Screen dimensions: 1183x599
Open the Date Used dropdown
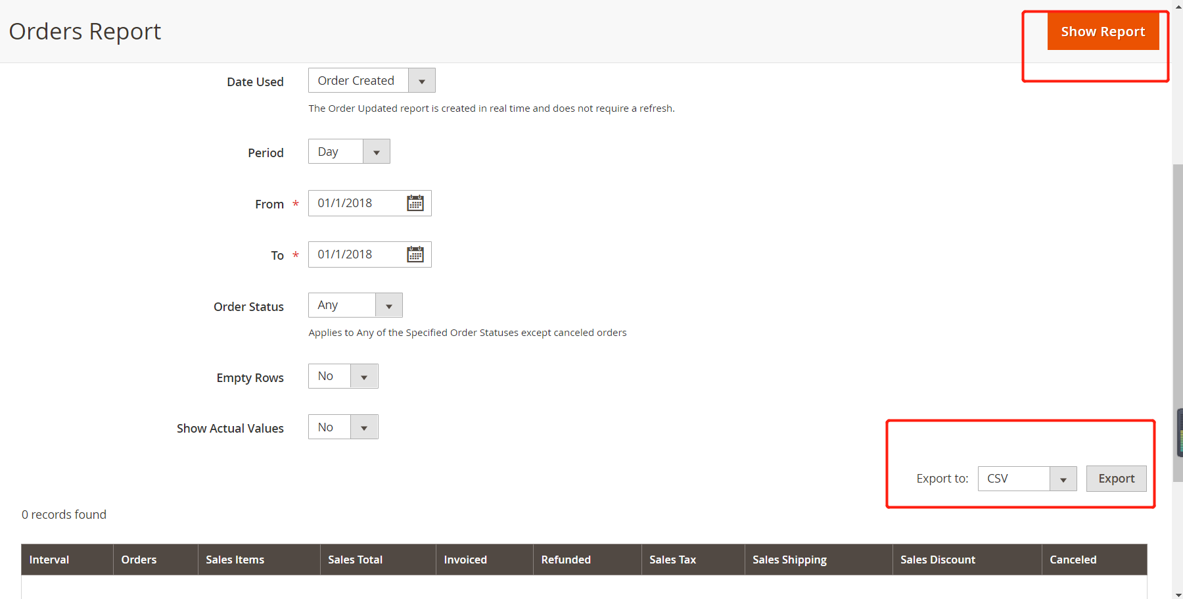click(x=422, y=80)
